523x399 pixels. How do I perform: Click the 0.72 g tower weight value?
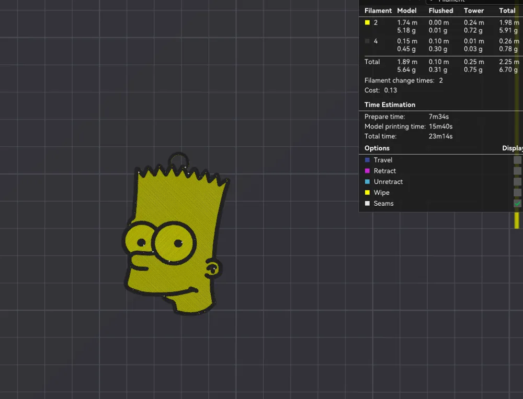[x=473, y=30]
